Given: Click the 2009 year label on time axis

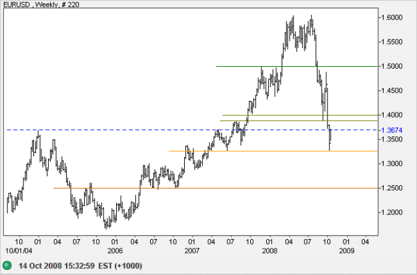Looking at the screenshot, I should [347, 251].
